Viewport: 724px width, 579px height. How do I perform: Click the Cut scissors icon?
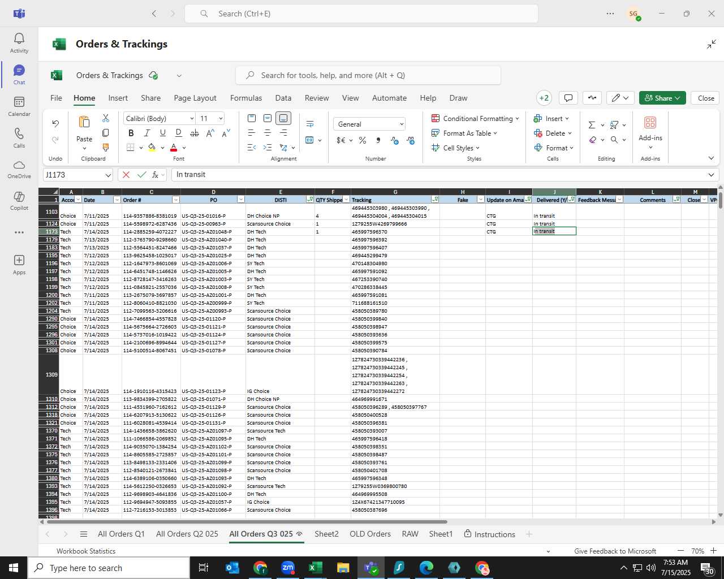click(x=106, y=118)
